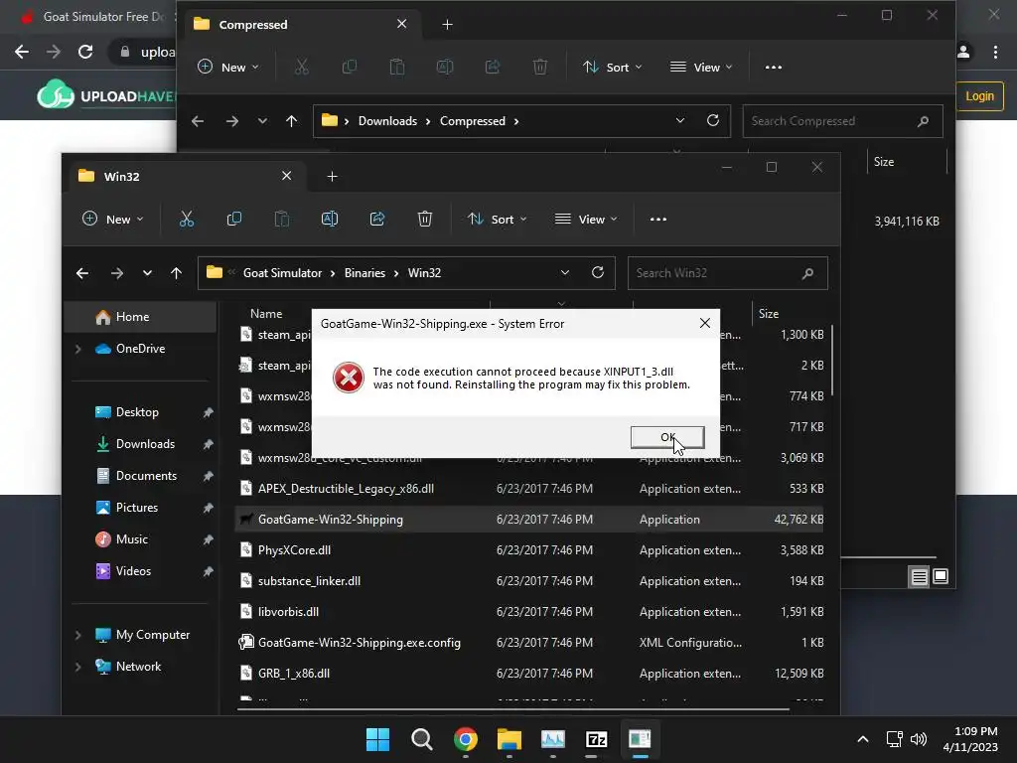1017x763 pixels.
Task: Share selected file from Win32 toolbar
Action: pos(377,220)
